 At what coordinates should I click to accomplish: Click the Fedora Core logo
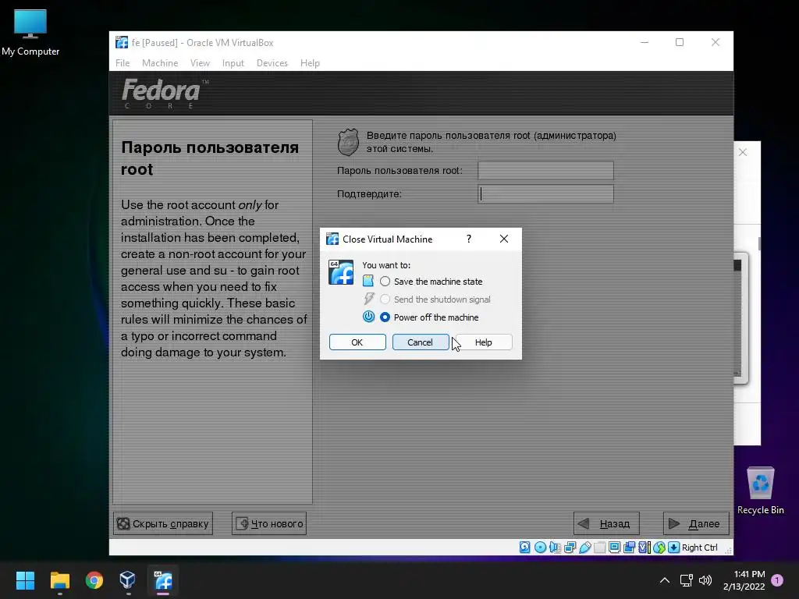165,94
